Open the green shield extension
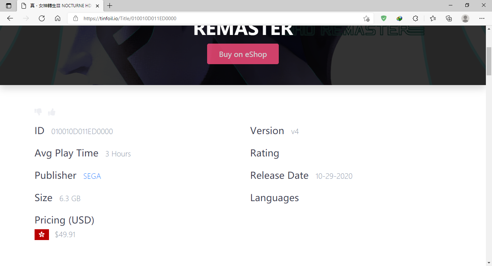Screen dimensions: 492x266 [x=384, y=18]
